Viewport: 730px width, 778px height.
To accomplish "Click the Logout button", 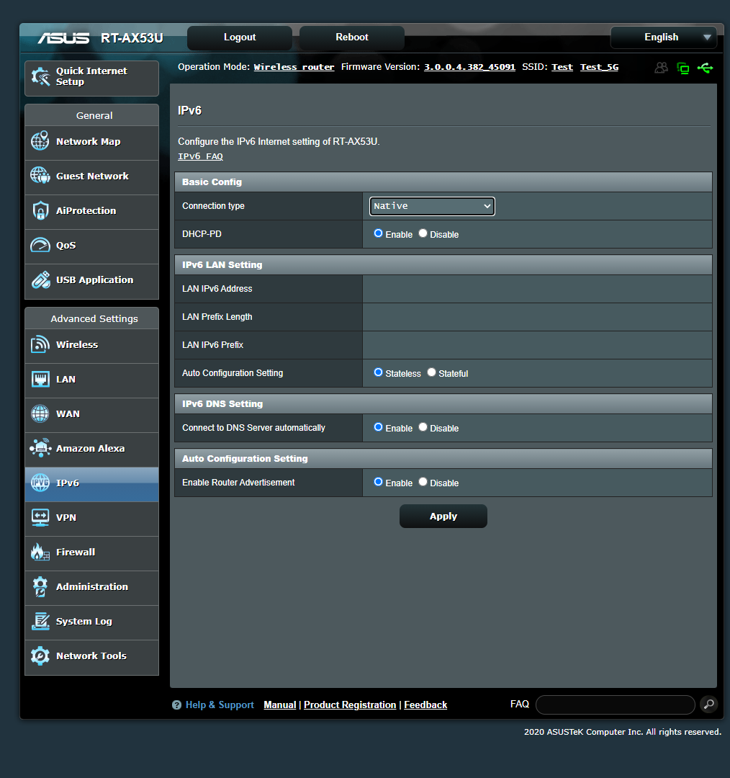I will pos(240,37).
